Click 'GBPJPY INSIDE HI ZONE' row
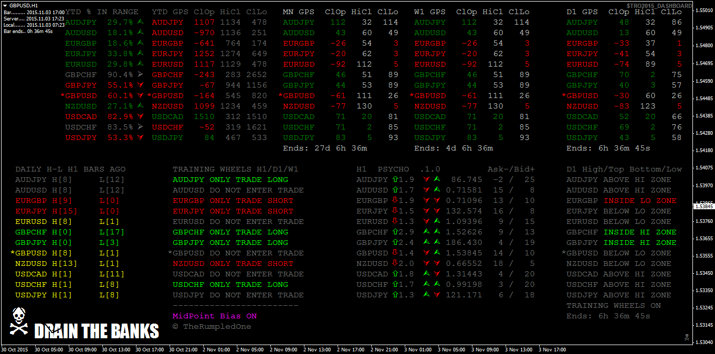 point(621,242)
